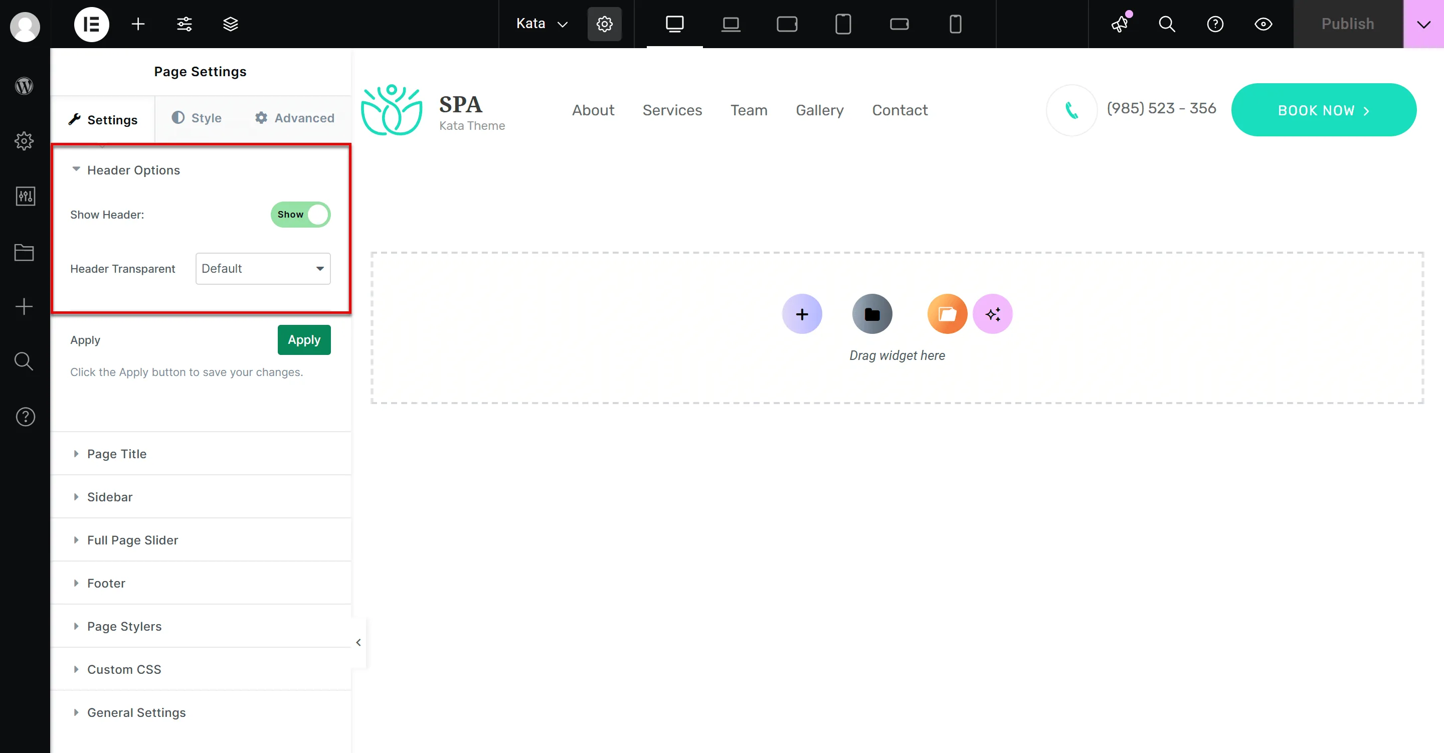Open publish options arrow

1423,24
